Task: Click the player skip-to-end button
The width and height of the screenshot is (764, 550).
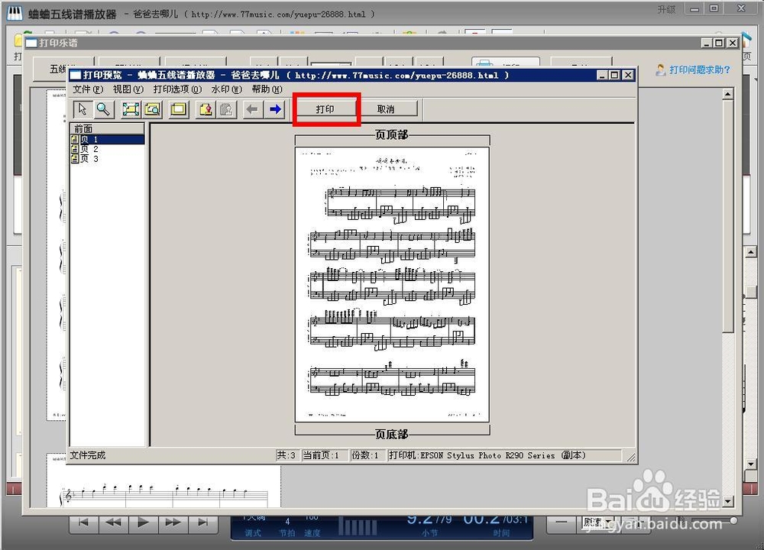Action: (x=203, y=522)
